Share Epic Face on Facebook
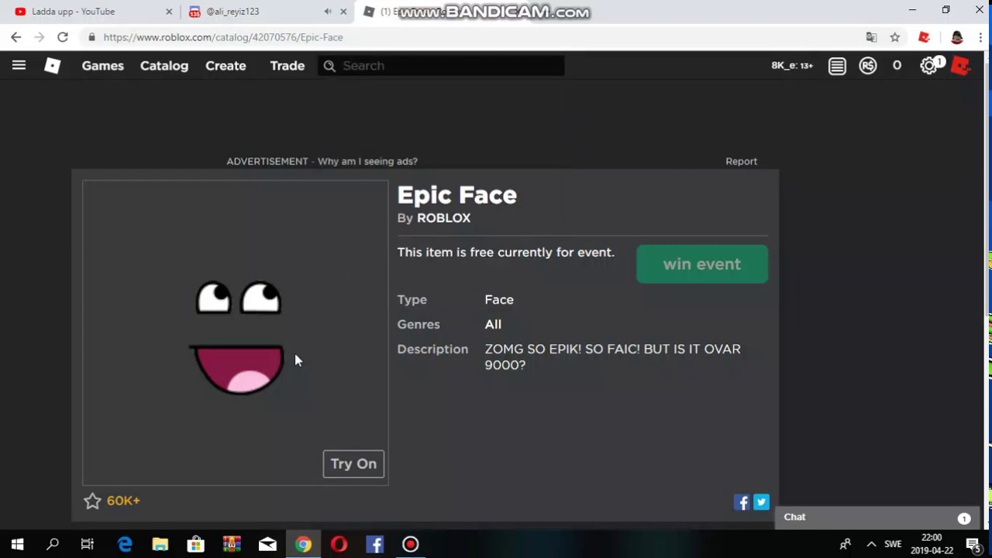 pos(742,502)
